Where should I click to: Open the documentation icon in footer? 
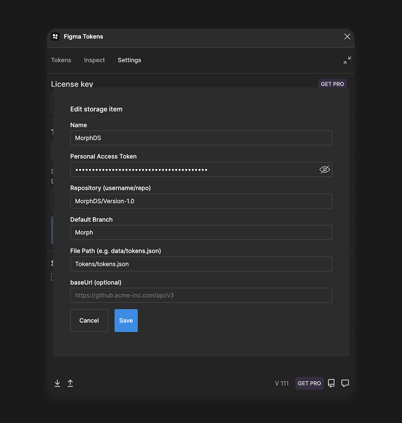click(331, 383)
